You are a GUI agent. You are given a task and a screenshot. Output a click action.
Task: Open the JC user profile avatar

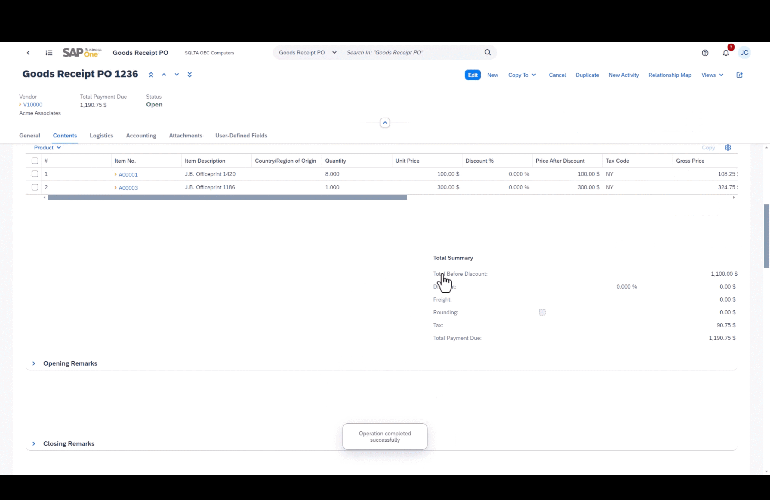744,53
